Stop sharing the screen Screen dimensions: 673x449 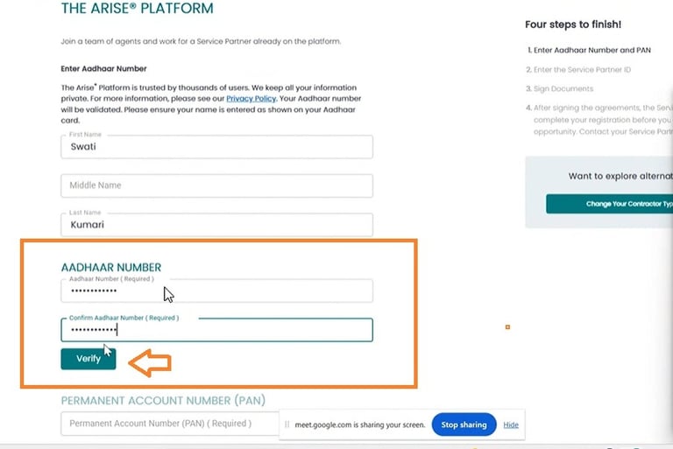[x=464, y=425]
